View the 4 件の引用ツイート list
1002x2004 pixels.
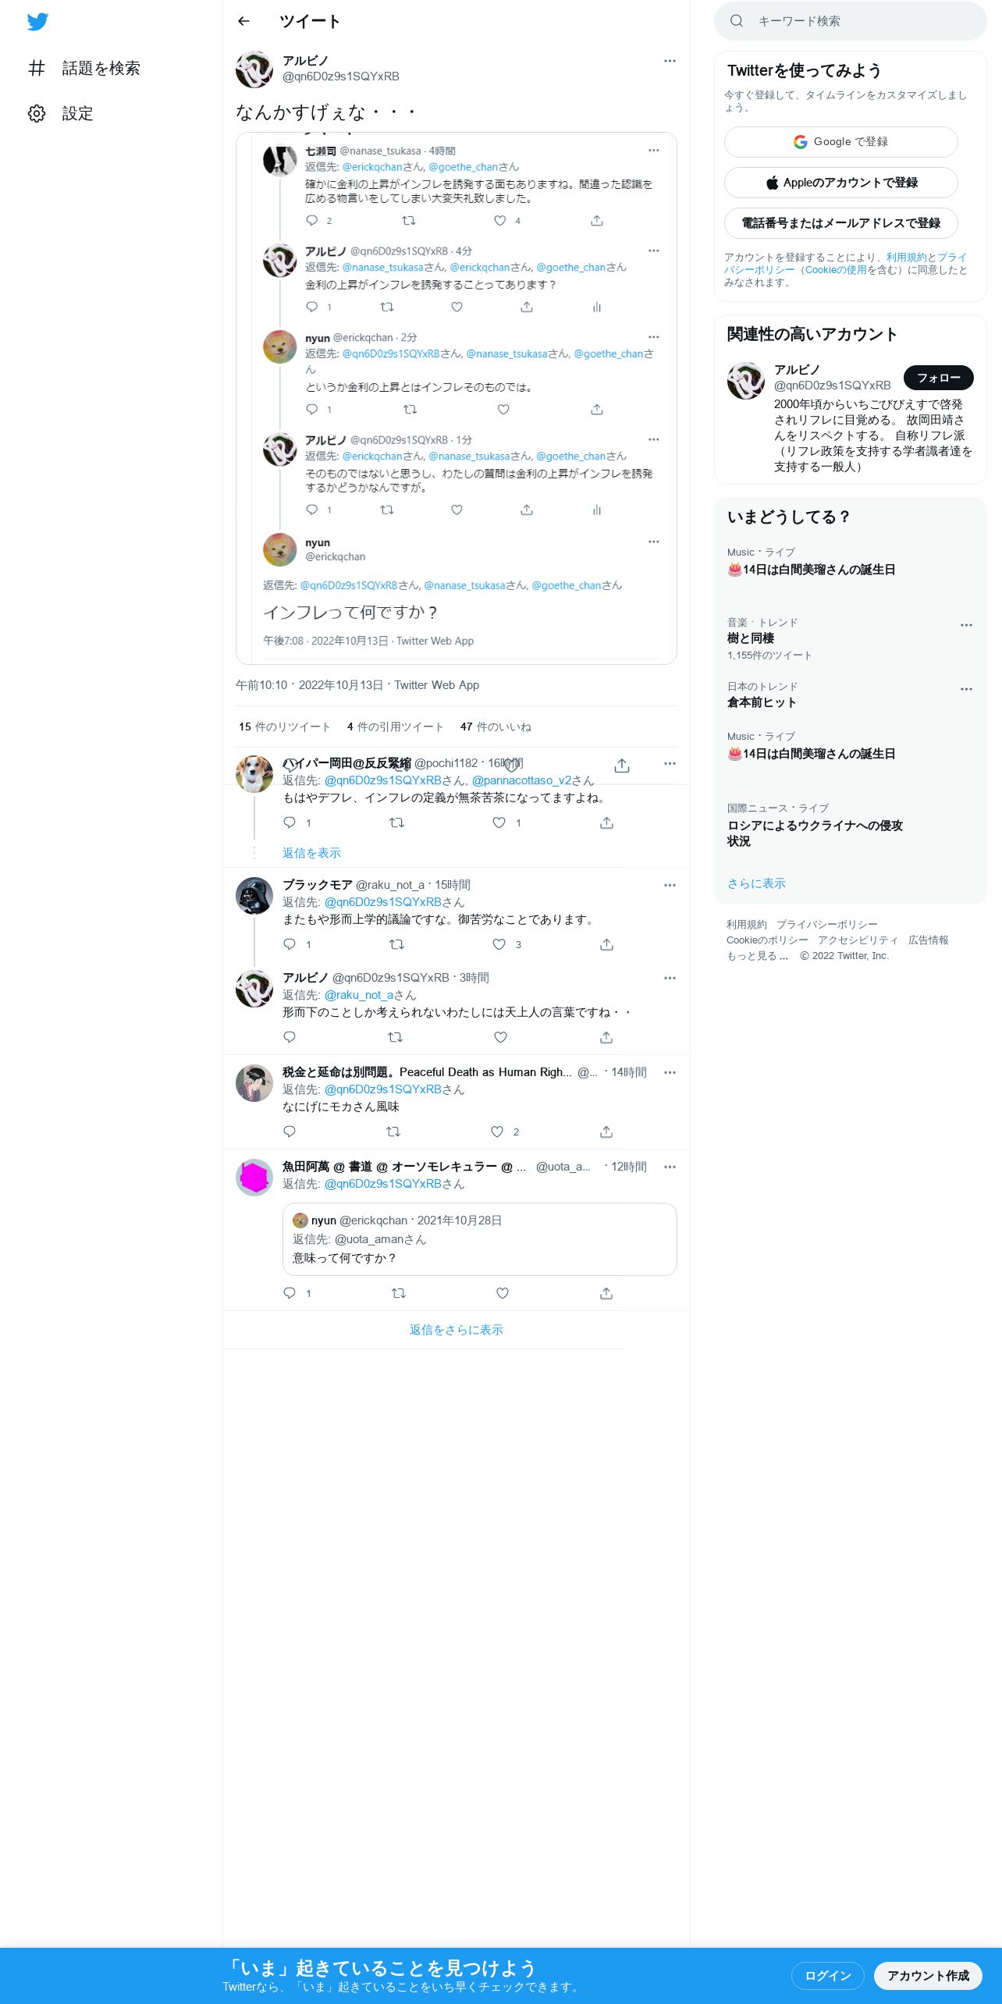point(396,727)
